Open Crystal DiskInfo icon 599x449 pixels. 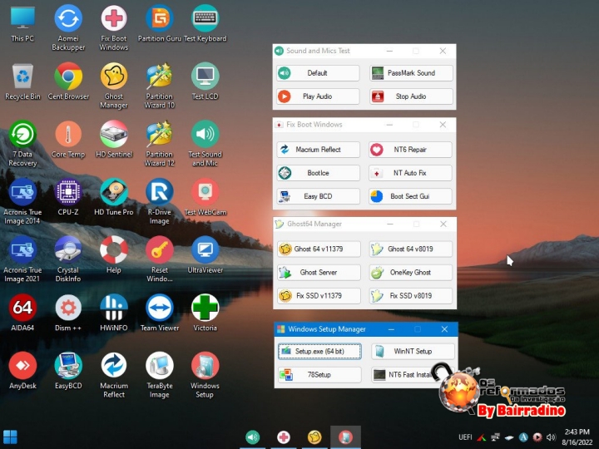(68, 259)
